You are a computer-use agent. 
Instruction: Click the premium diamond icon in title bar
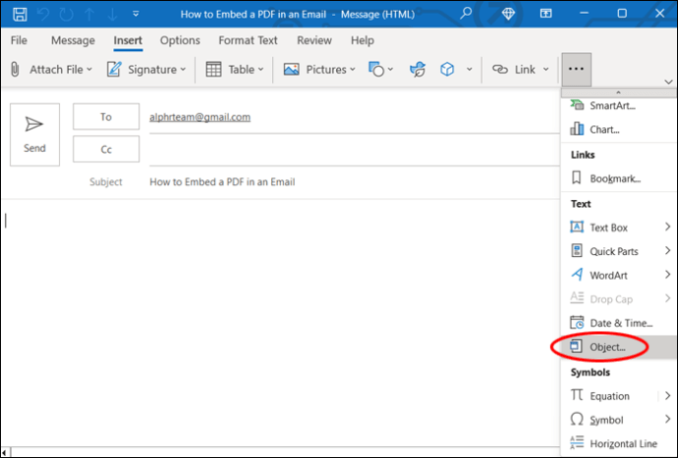(508, 14)
